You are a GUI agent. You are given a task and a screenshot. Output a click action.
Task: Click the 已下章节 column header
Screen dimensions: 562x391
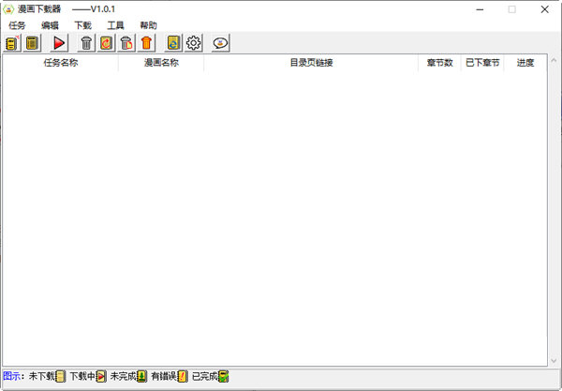[x=482, y=63]
